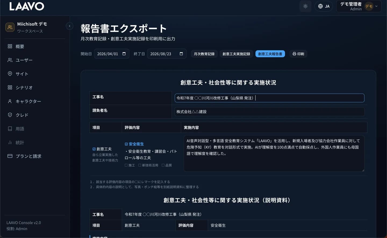Screen dimensions: 387x238
Task: Focus the 工事名 text input
Action: tap(270, 98)
